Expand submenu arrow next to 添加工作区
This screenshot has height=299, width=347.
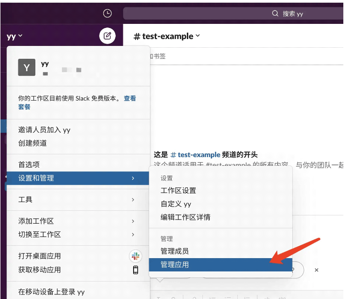pos(133,221)
